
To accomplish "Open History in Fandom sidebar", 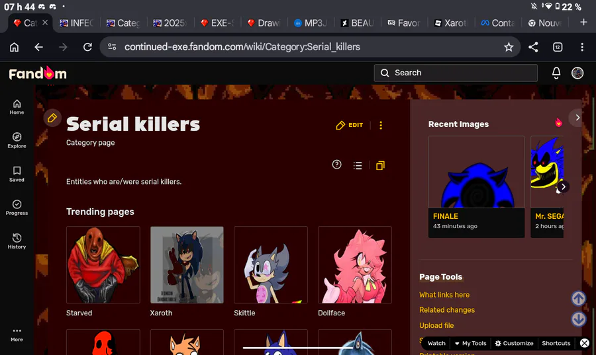I will [17, 241].
